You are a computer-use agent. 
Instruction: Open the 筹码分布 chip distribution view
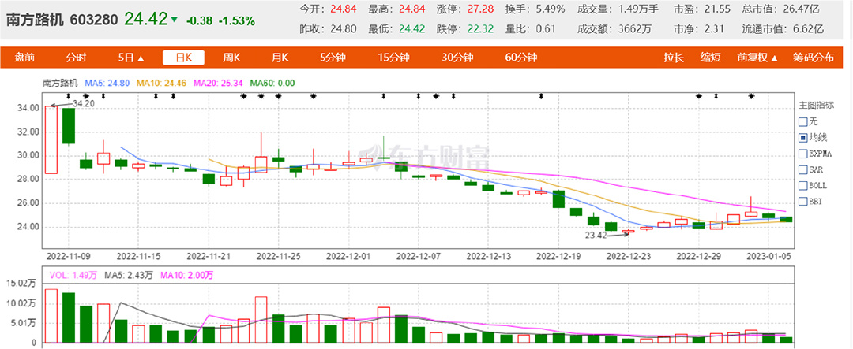tap(813, 58)
